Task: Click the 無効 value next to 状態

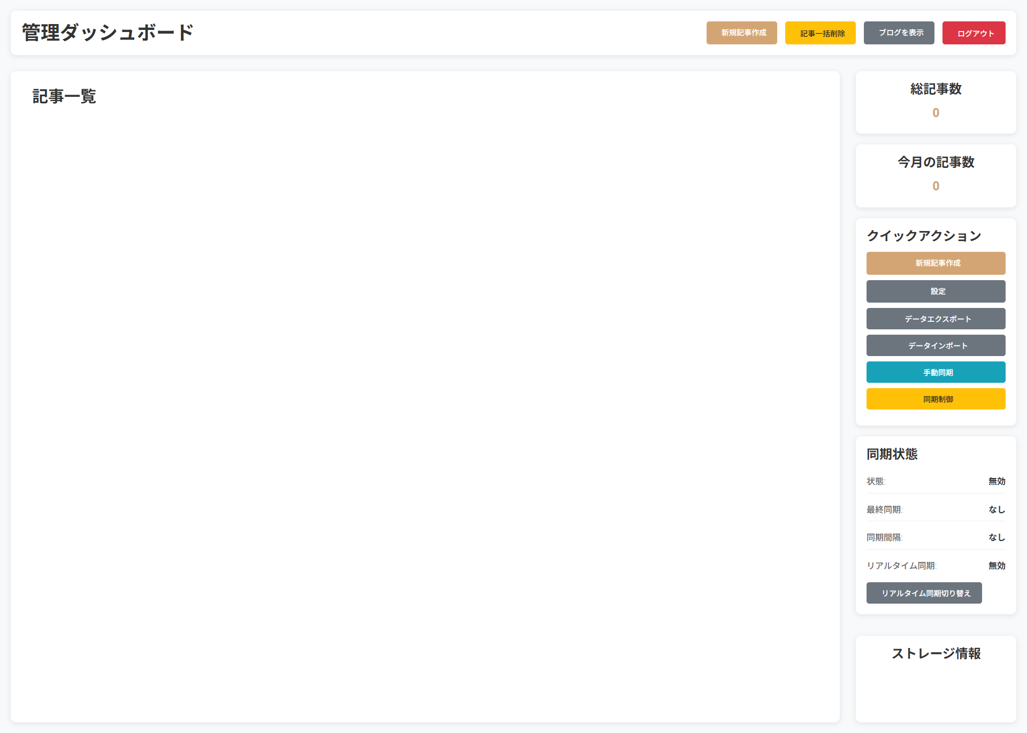Action: 997,481
